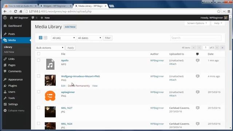Open the Apollo file link

(x=65, y=60)
